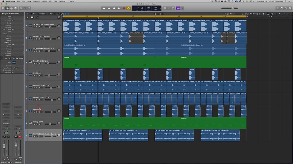Open the Functions menu in Tracks area
The height and width of the screenshot is (164, 293).
point(43,14)
